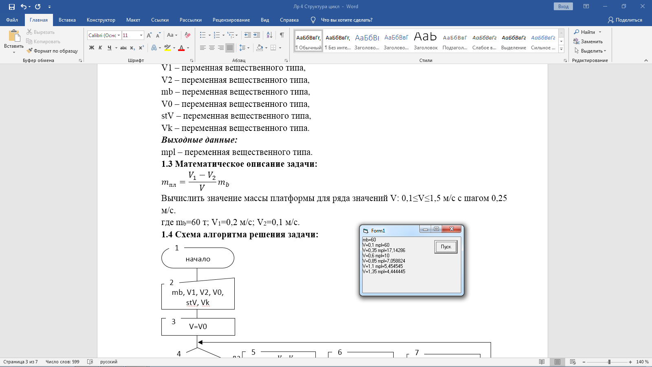Switch to the Вставка tab

coord(67,20)
